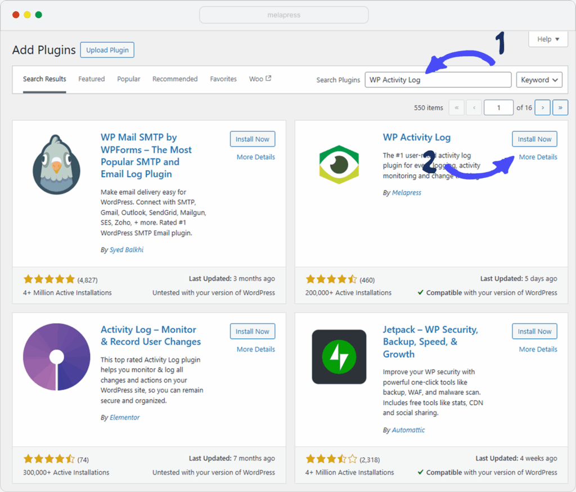This screenshot has width=576, height=492.
Task: Open the WP Mail SMTP plugin title link
Action: (146, 156)
